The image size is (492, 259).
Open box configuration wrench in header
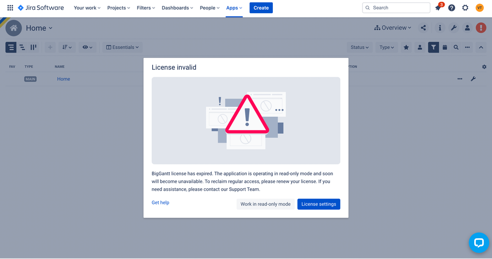pyautogui.click(x=454, y=28)
